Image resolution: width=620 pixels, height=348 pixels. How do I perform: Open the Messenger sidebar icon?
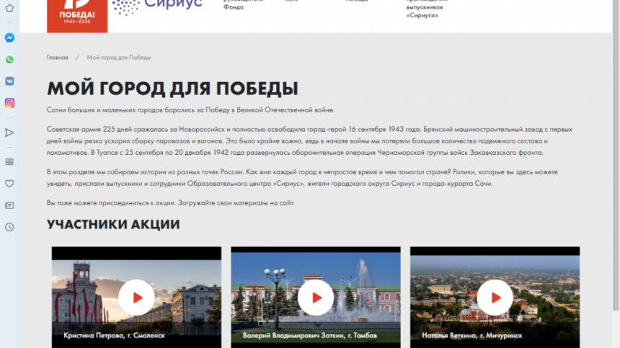9,37
